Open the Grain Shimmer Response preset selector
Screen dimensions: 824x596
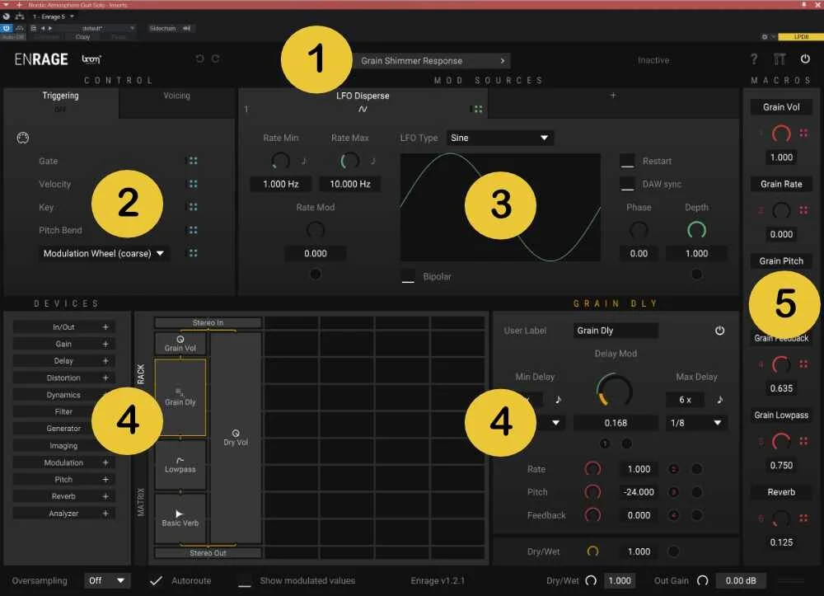point(432,61)
